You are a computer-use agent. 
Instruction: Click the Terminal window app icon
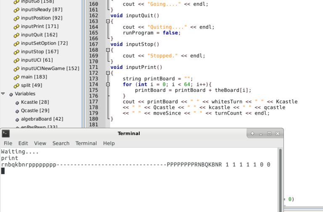[5, 133]
